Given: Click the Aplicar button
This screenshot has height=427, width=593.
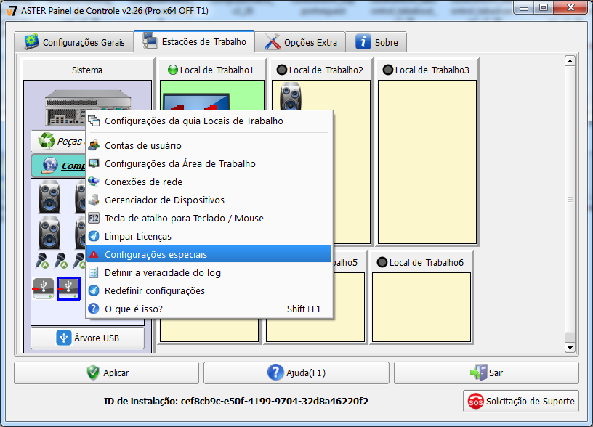Looking at the screenshot, I should click(x=107, y=373).
